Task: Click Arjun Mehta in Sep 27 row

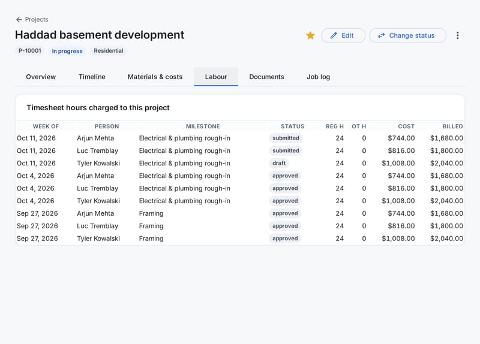Action: (95, 213)
